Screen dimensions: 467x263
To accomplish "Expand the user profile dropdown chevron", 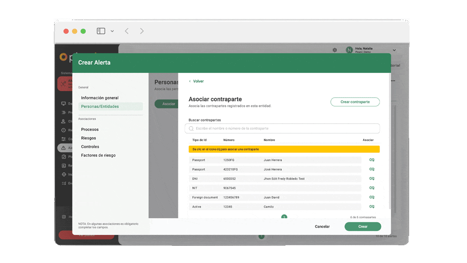I will tap(394, 50).
